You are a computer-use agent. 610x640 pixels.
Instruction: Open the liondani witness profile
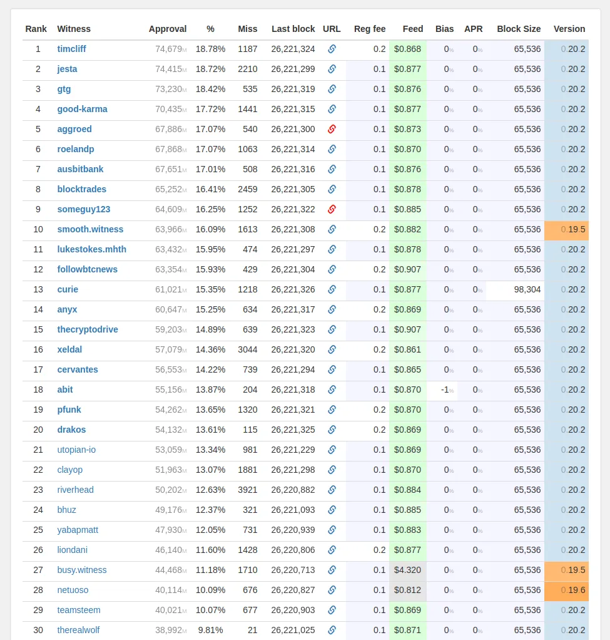[72, 550]
